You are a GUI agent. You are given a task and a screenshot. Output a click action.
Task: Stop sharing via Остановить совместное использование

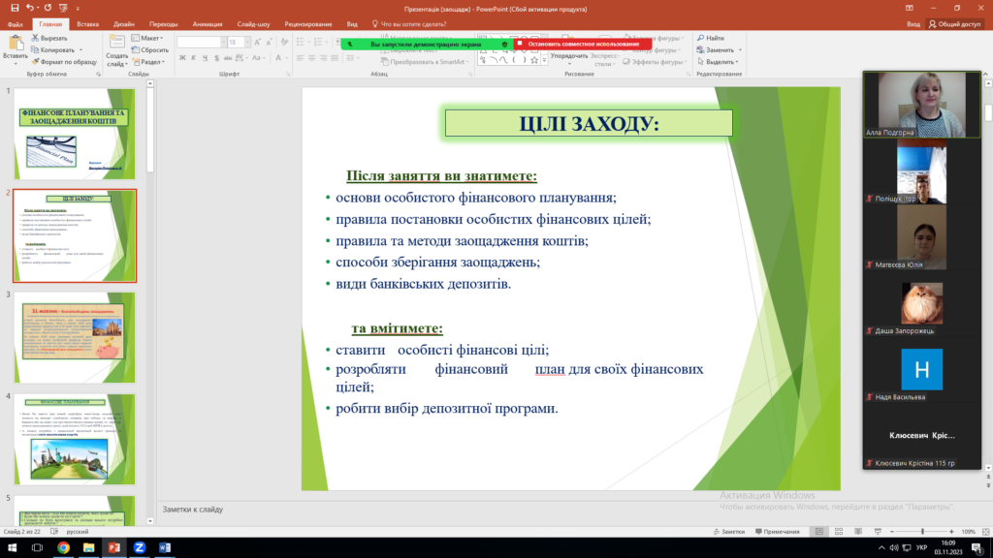point(583,45)
